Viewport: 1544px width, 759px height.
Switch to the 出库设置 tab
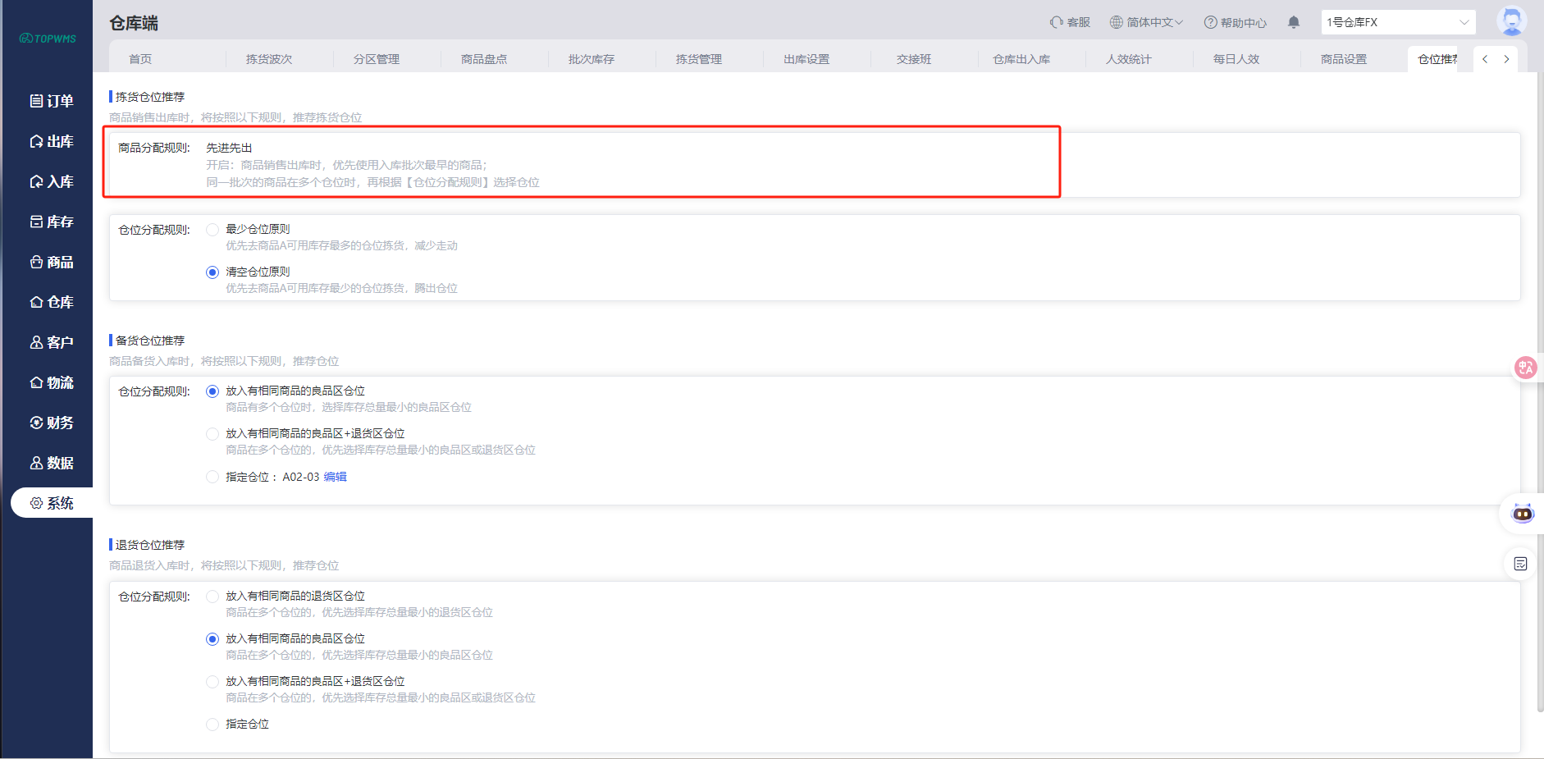(806, 59)
